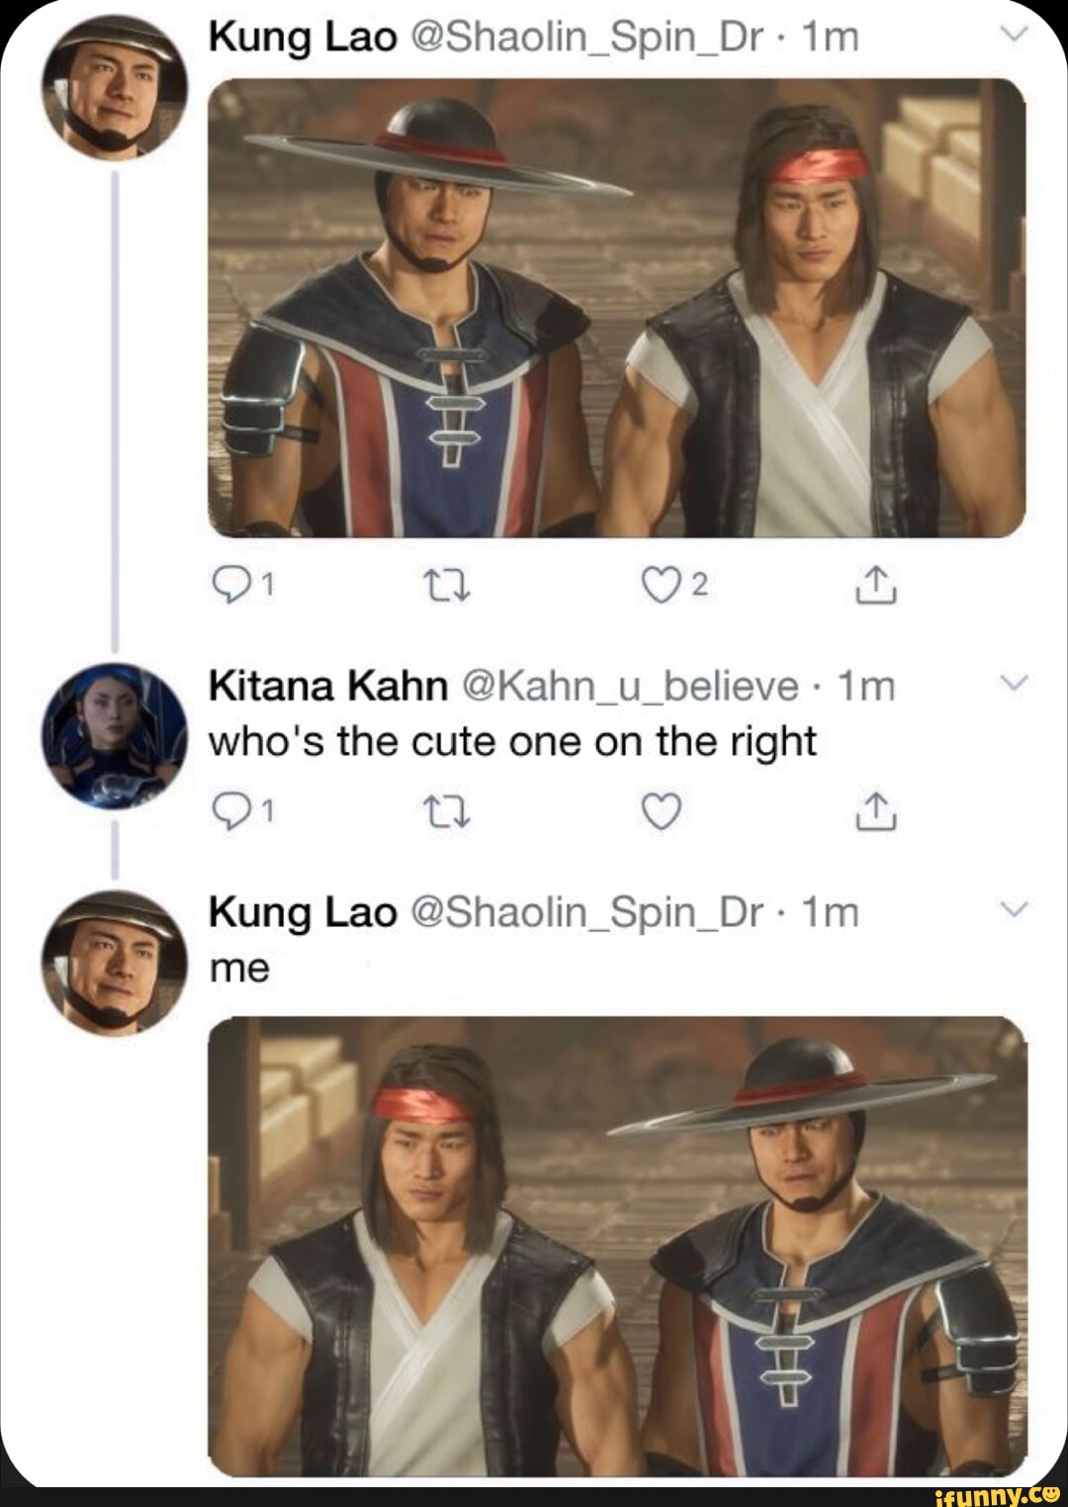This screenshot has width=1068, height=1507.
Task: Open the options chevron on Kung Lao's first tweet
Action: 1014,32
